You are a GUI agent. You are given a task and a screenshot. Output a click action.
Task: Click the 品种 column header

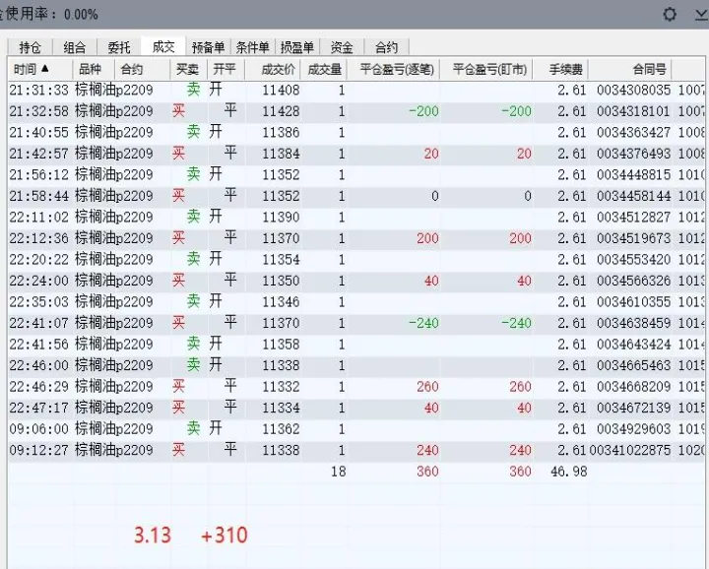coord(94,69)
